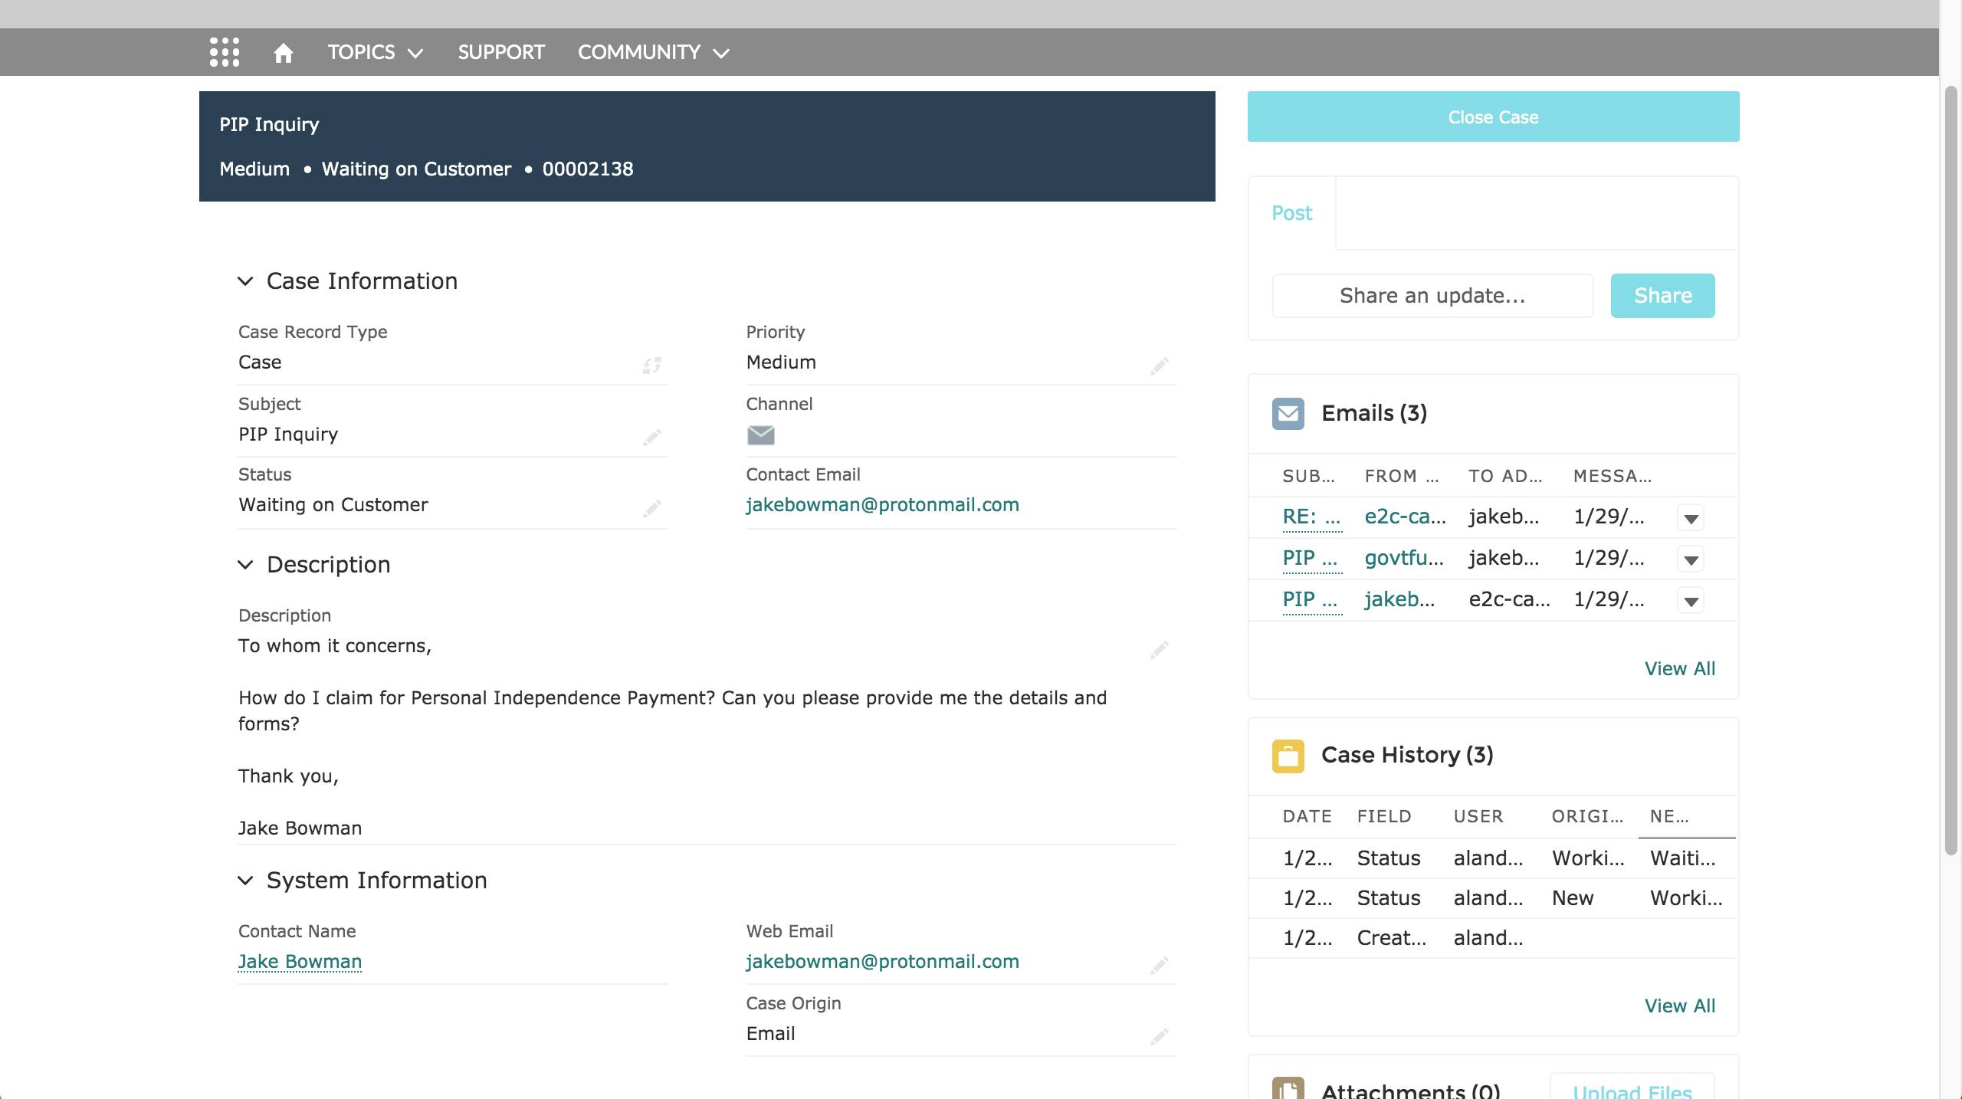Image resolution: width=1962 pixels, height=1099 pixels.
Task: Edit Description with pencil icon
Action: tap(1159, 650)
